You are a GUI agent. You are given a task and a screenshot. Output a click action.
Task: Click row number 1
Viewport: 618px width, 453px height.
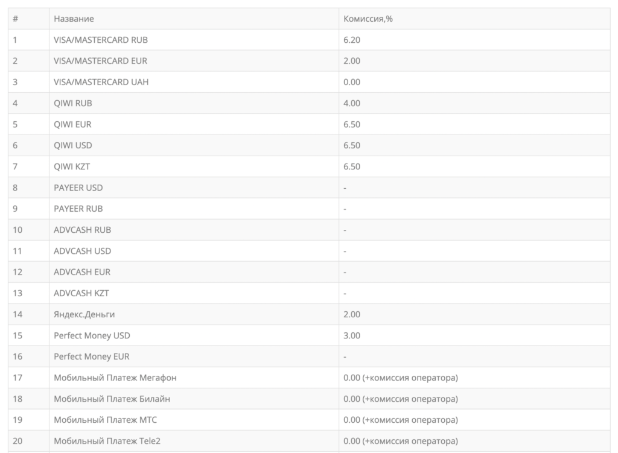(x=15, y=40)
